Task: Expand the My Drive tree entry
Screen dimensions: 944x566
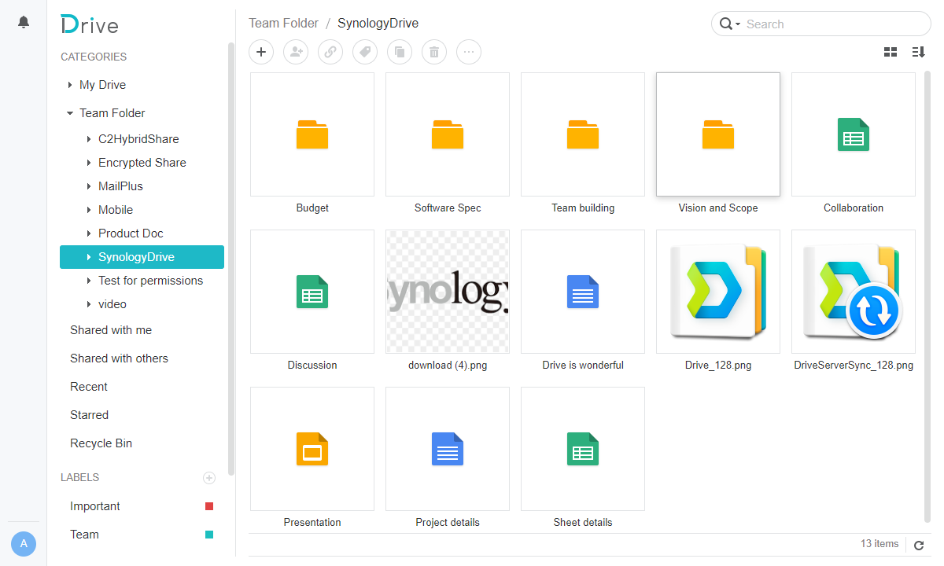Action: tap(69, 84)
